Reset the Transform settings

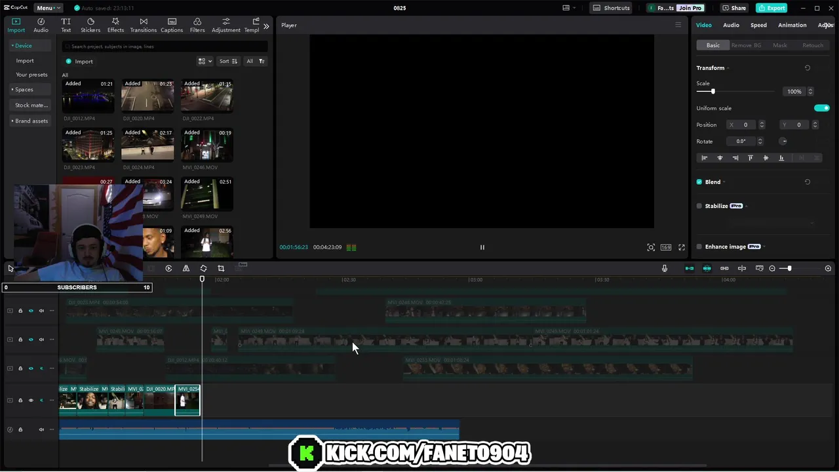coord(808,68)
